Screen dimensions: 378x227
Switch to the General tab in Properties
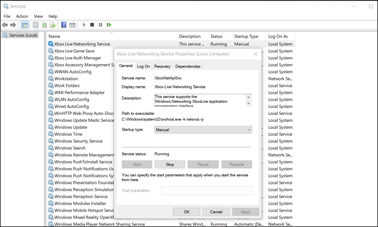pos(126,66)
